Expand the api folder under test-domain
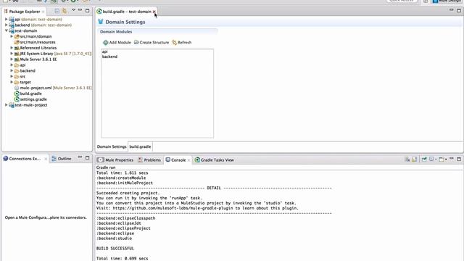The image size is (464, 261). [12, 65]
